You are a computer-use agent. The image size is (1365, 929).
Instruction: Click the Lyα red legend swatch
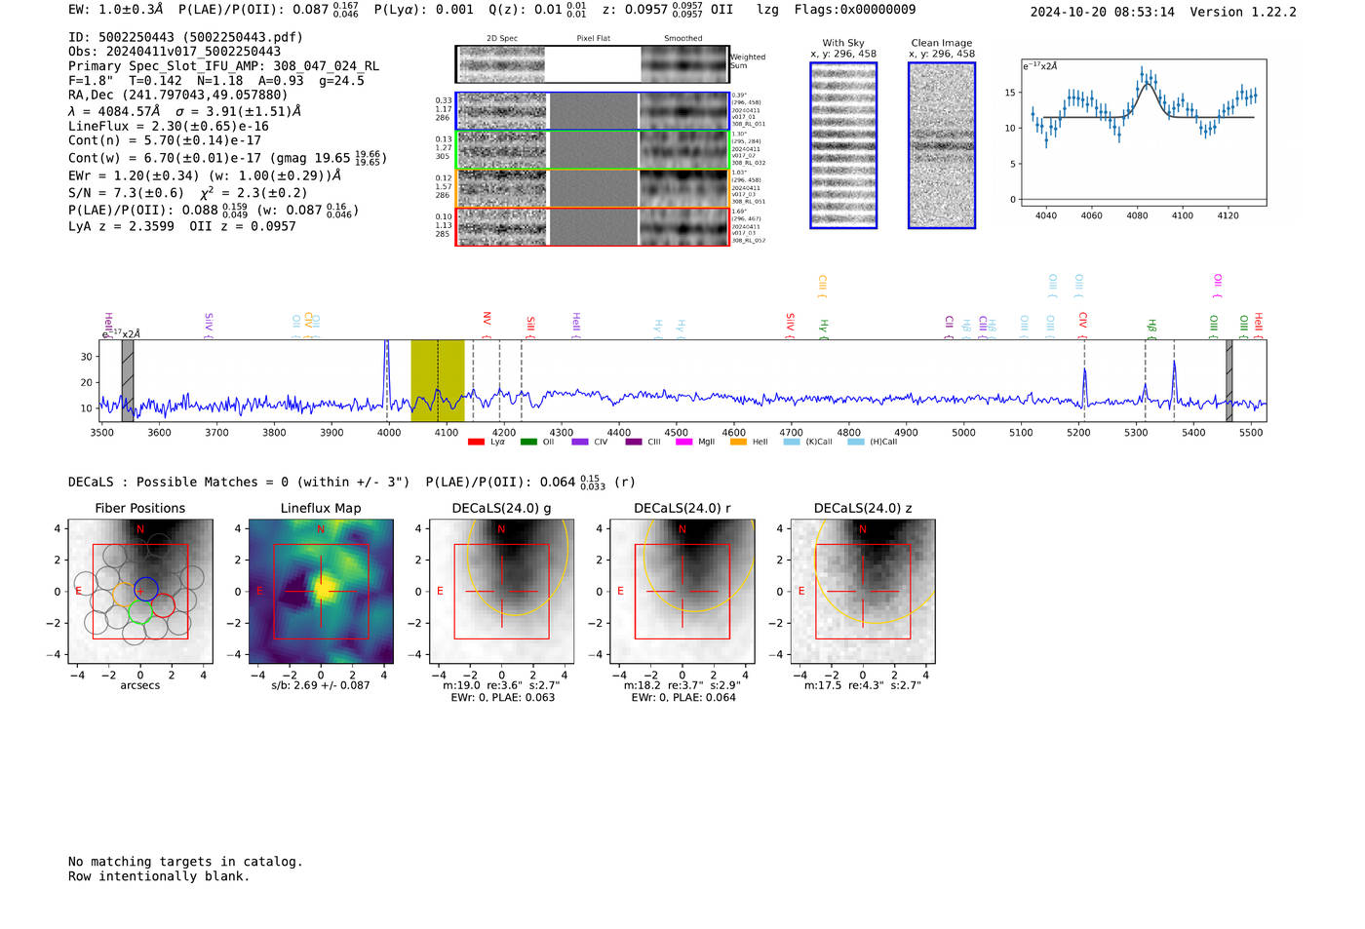tap(476, 443)
